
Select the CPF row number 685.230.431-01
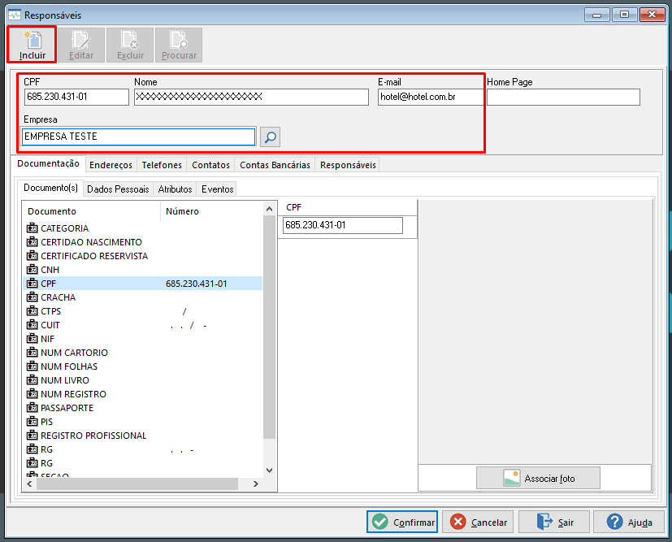tap(142, 284)
